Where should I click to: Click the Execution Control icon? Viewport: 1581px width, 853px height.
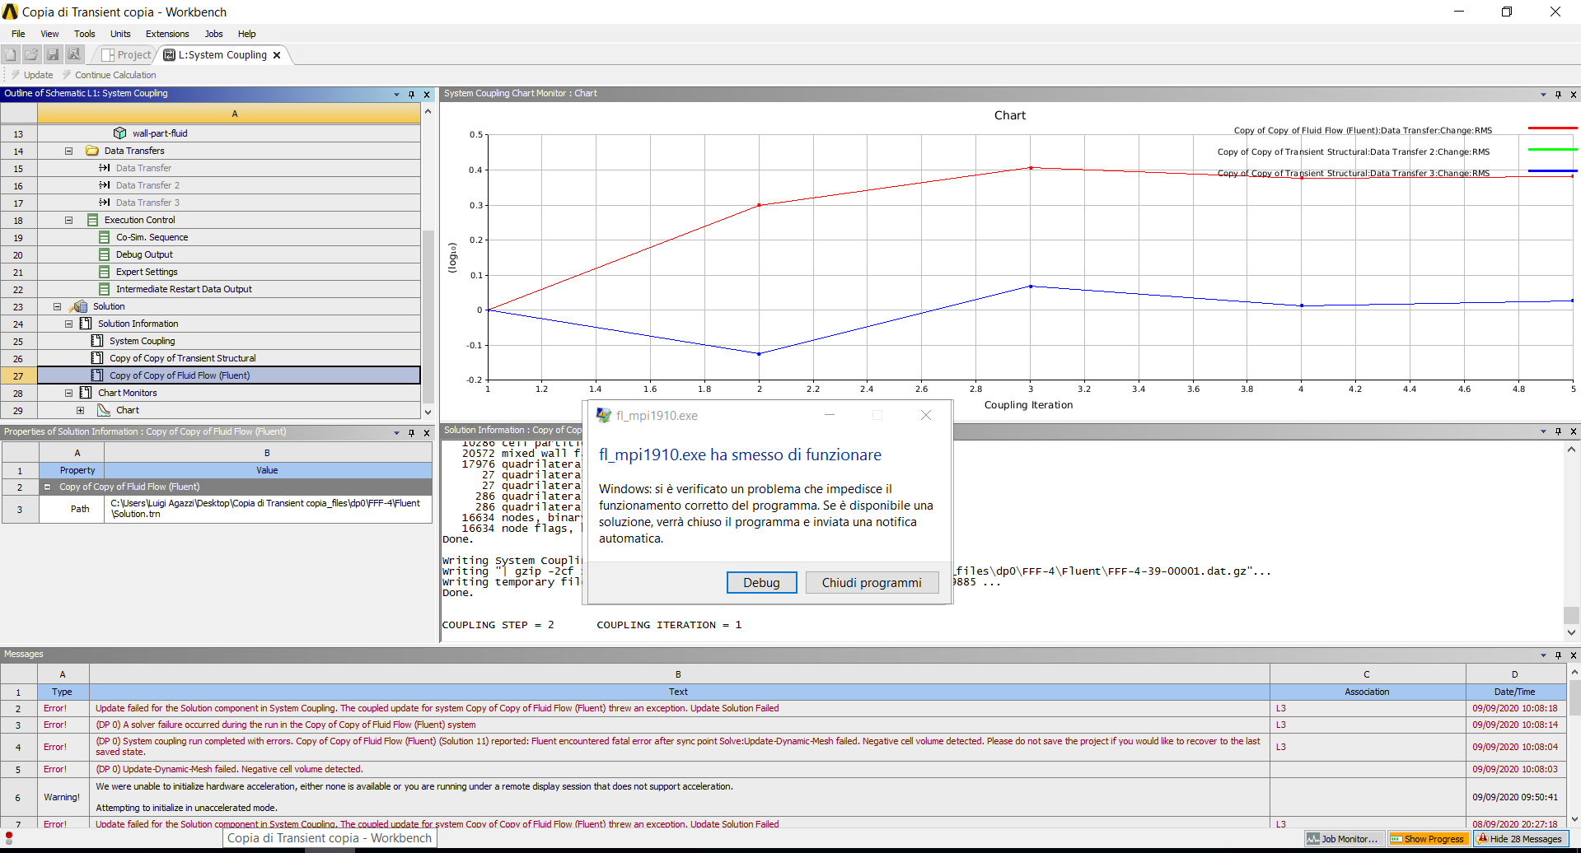(92, 220)
